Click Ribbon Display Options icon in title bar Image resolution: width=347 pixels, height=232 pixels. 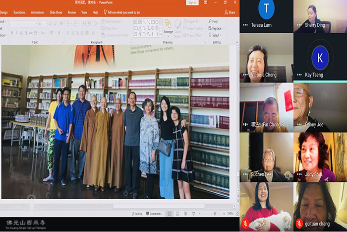pos(205,2)
